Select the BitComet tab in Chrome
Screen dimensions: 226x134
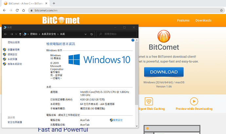pos(26,4)
